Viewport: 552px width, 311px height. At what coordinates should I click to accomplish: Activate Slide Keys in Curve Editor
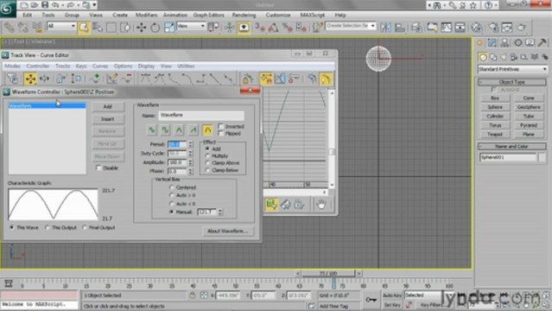(44, 79)
